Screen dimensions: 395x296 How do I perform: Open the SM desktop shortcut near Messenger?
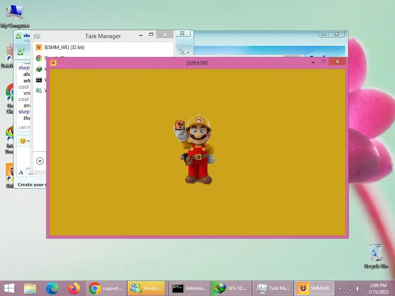(10, 175)
